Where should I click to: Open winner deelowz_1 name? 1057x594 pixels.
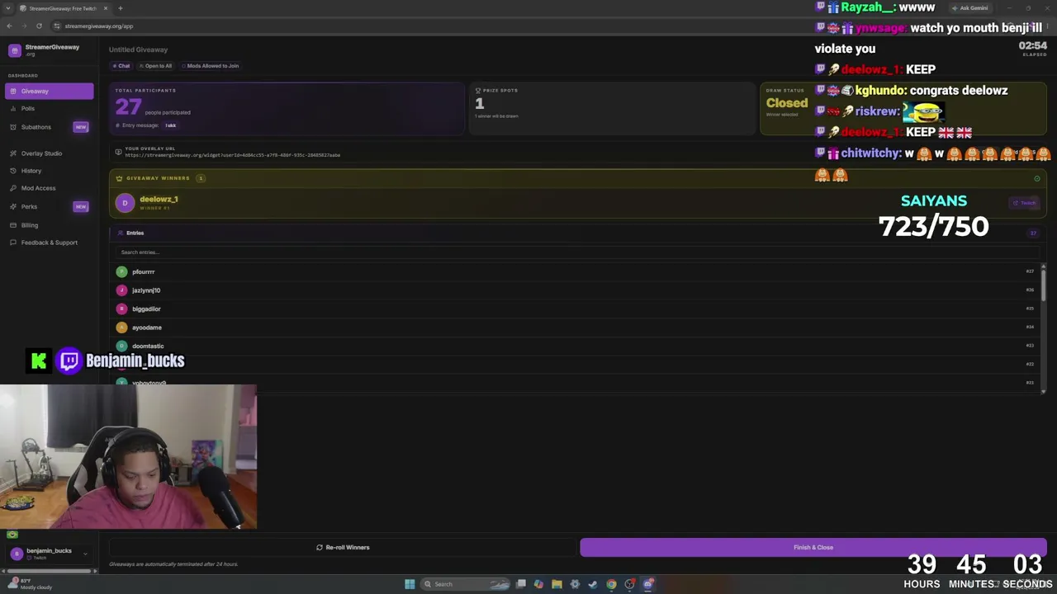159,200
